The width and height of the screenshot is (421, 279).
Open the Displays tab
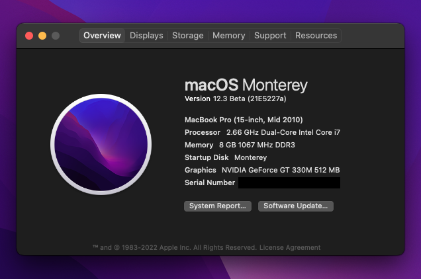point(146,36)
